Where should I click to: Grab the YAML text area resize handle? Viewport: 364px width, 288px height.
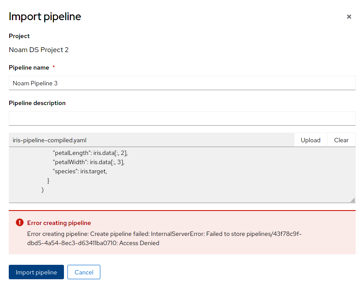click(353, 200)
